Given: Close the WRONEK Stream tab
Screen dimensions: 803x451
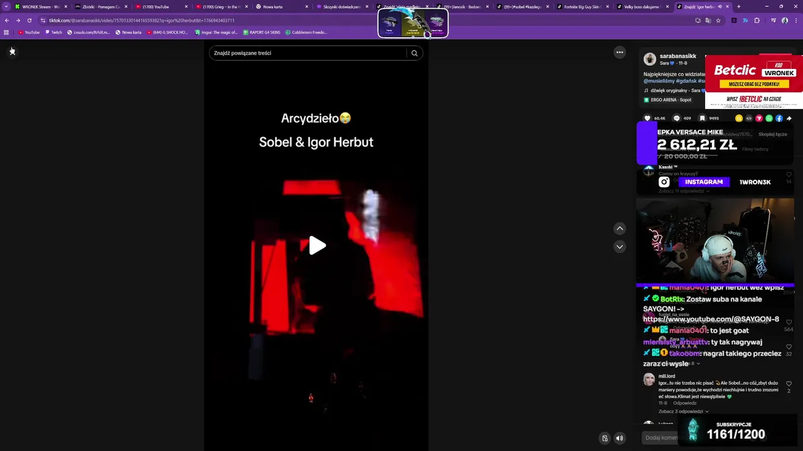Looking at the screenshot, I should pos(65,7).
